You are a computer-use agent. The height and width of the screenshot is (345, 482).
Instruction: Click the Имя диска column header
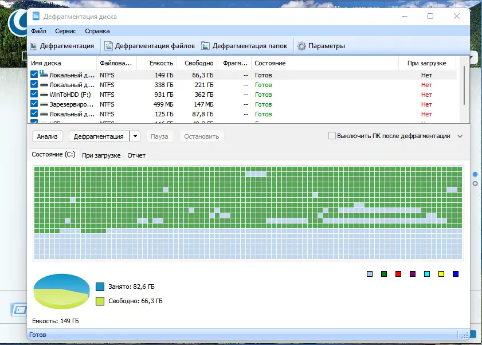[62, 63]
